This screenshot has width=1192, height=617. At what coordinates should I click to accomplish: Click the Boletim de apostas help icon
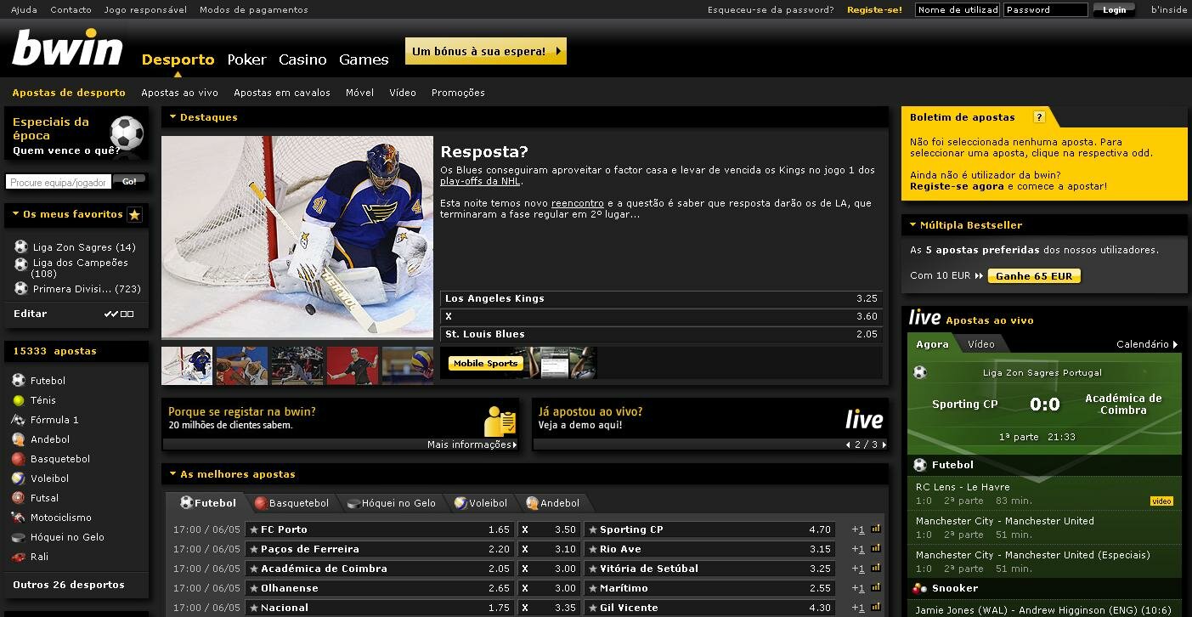1038,117
